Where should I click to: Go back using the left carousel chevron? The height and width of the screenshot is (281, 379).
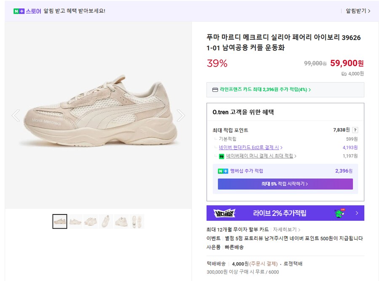16,115
